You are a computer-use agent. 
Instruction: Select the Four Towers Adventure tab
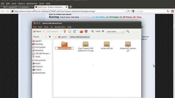point(51,7)
